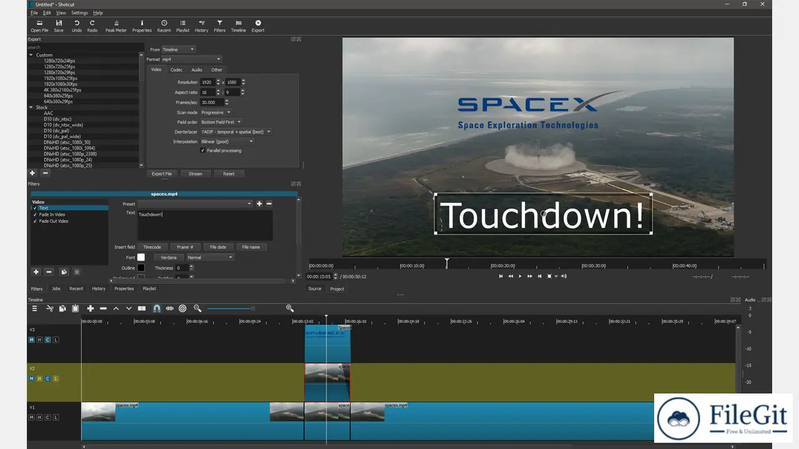Open the Export panel from the toolbar
Image resolution: width=799 pixels, height=449 pixels.
tap(258, 26)
